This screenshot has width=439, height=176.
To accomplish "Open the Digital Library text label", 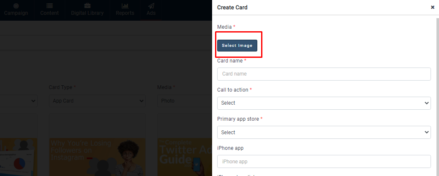I will [87, 13].
